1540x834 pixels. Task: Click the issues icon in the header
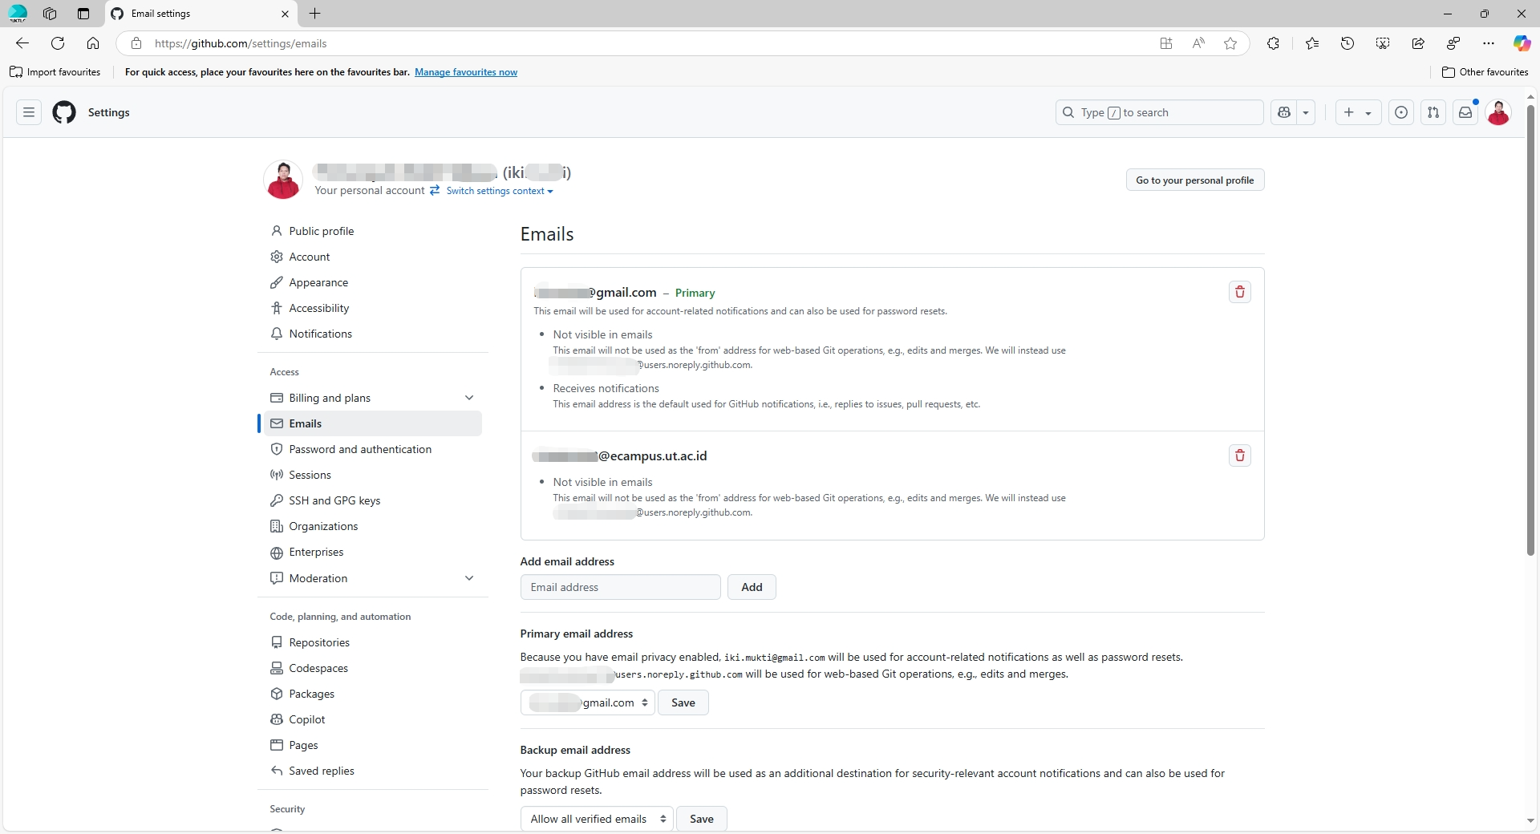tap(1401, 112)
